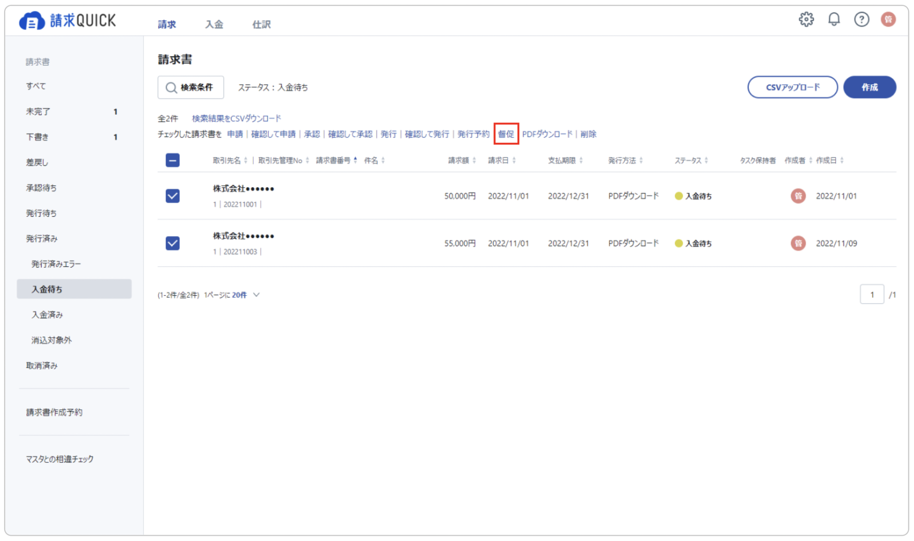This screenshot has height=541, width=914.
Task: Sort by 支払期限 column
Action: coord(565,160)
